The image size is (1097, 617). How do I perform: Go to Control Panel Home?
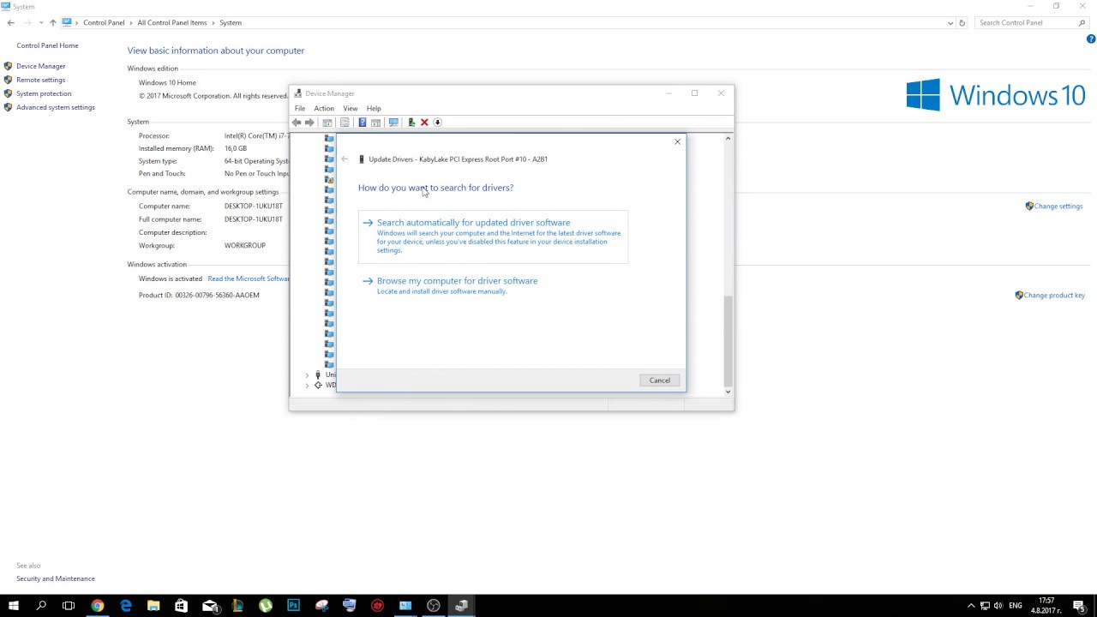click(x=47, y=45)
